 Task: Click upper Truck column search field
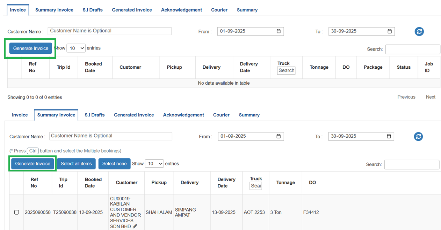(x=286, y=70)
